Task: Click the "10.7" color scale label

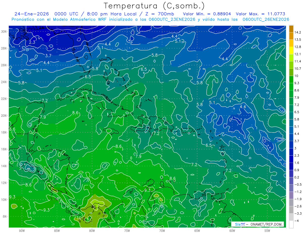Action: point(297,69)
